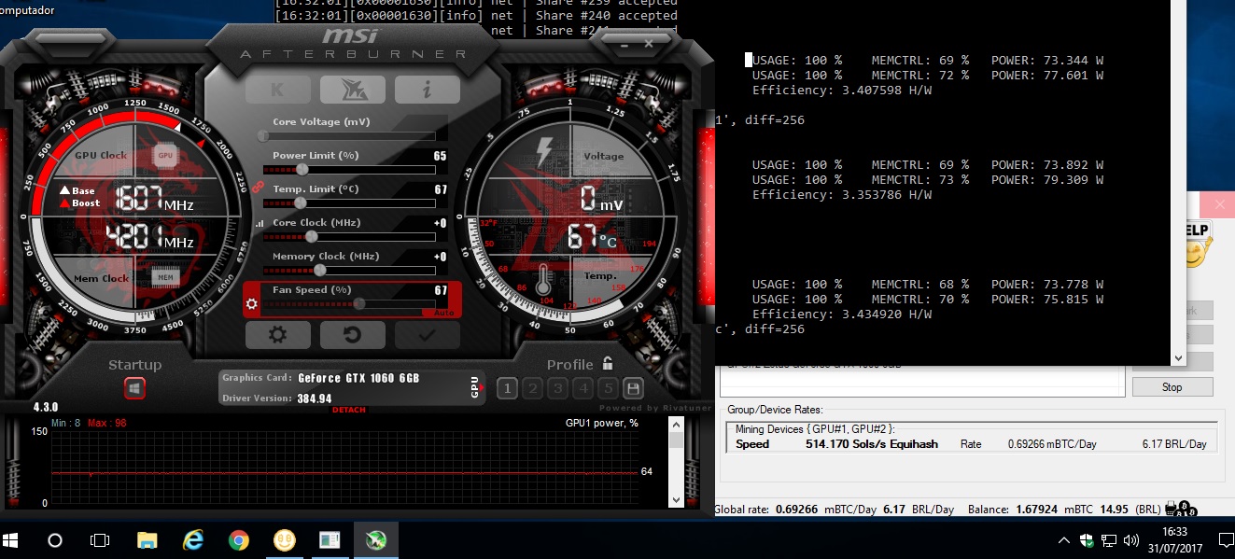Click the small bars icon beside Core Clock
This screenshot has height=559, width=1235.
[x=258, y=223]
